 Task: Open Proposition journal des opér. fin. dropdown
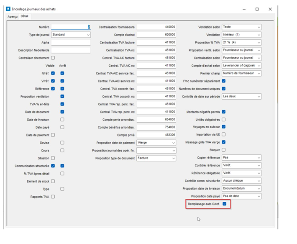pyautogui.click(x=156, y=150)
